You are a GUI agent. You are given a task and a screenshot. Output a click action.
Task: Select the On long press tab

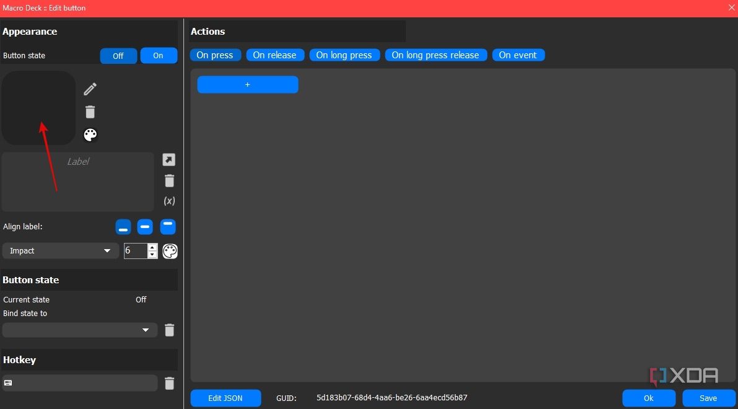[x=344, y=55]
